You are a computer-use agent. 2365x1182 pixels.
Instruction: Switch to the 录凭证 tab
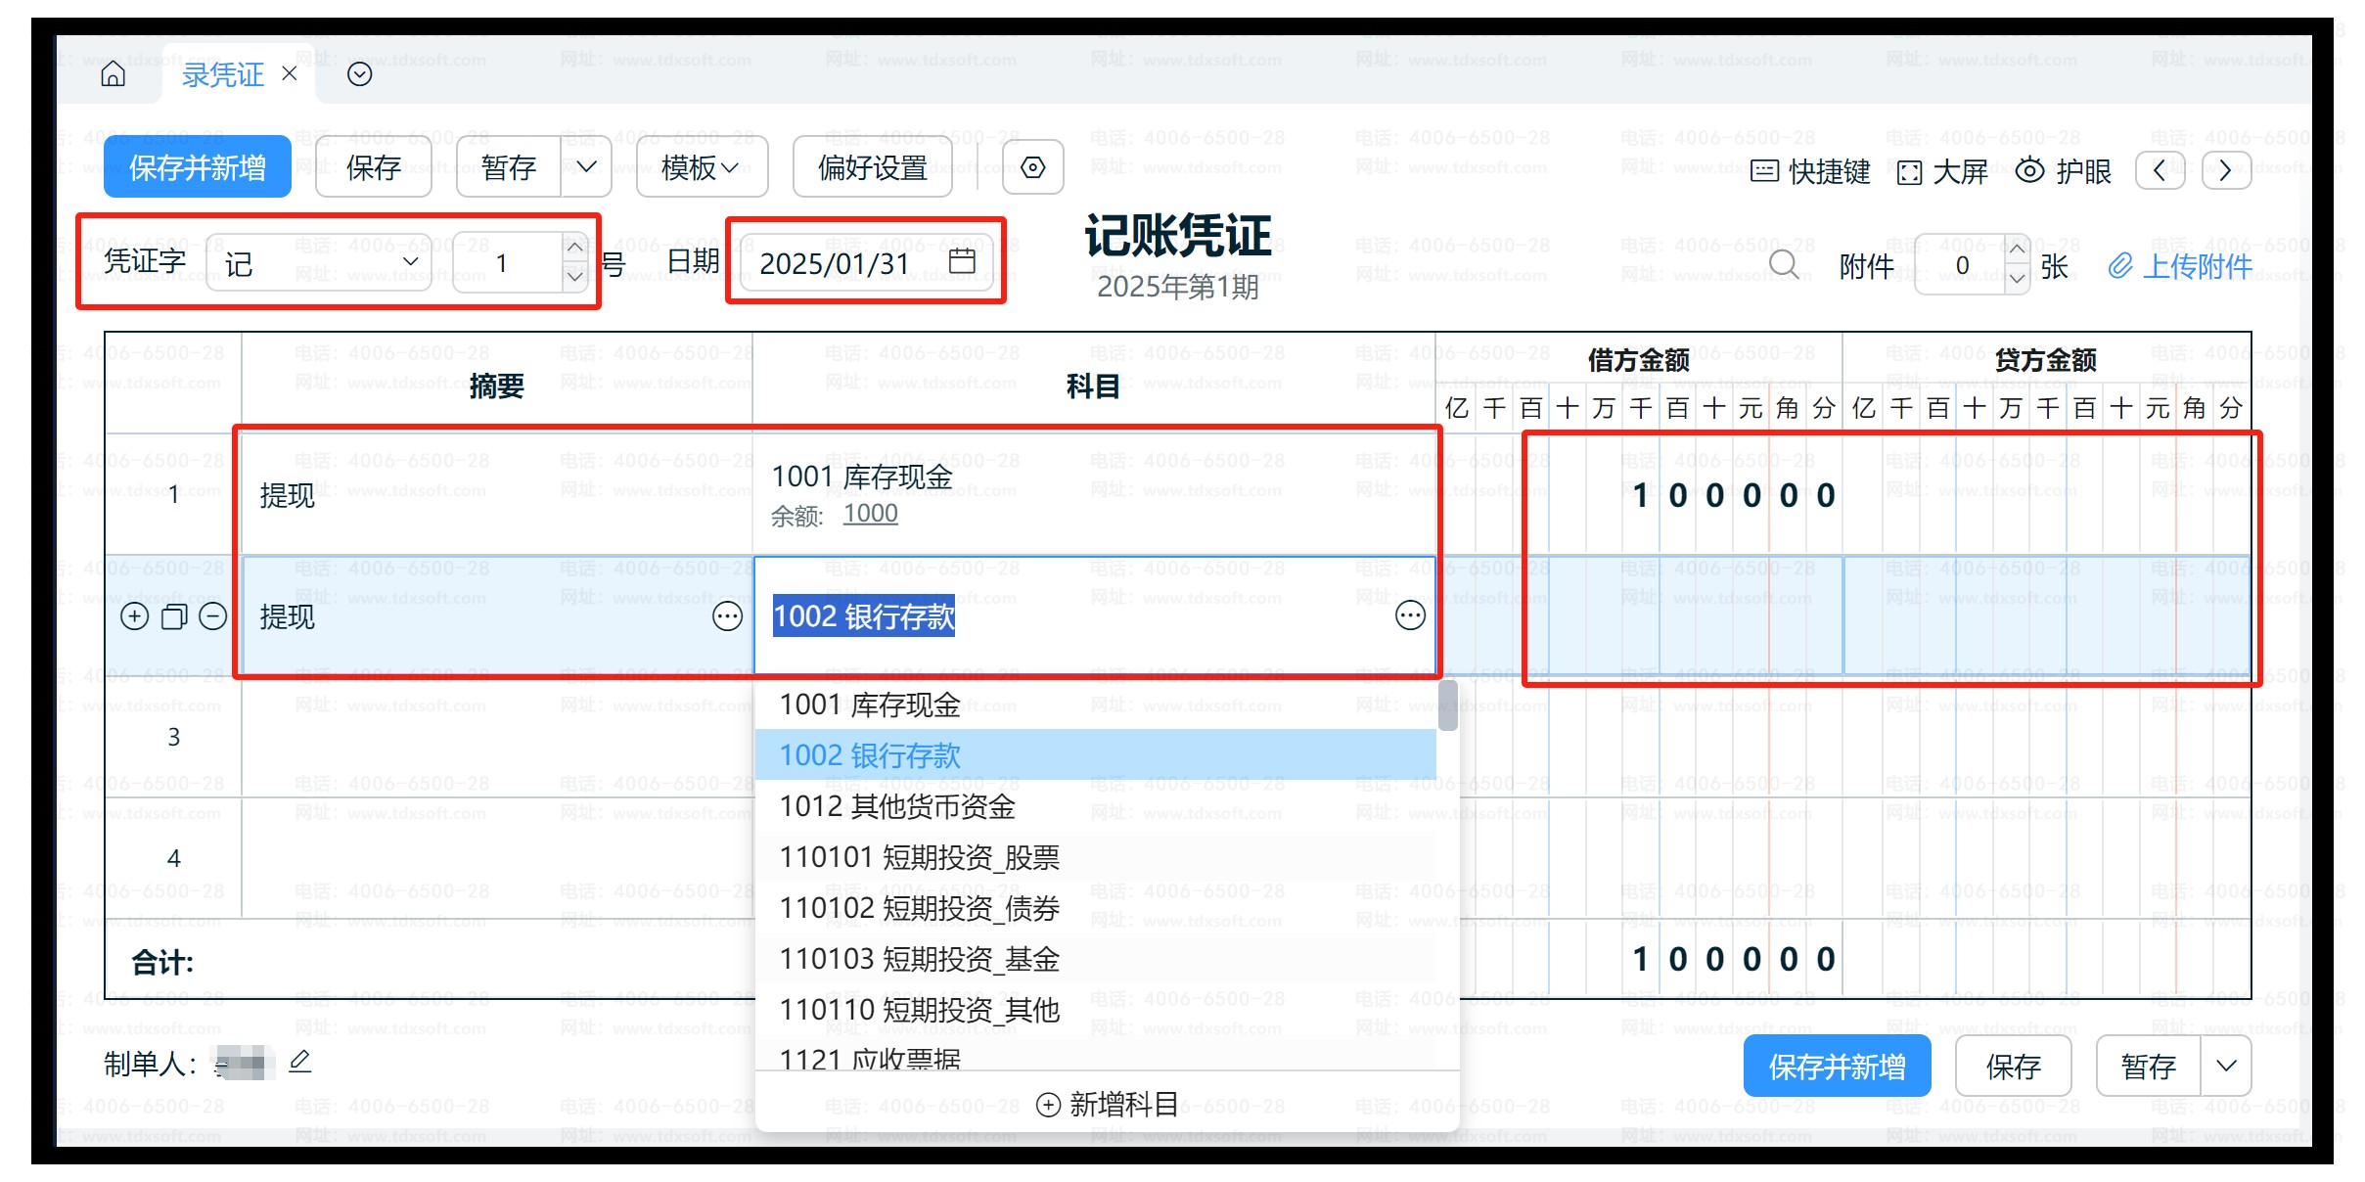(x=223, y=74)
